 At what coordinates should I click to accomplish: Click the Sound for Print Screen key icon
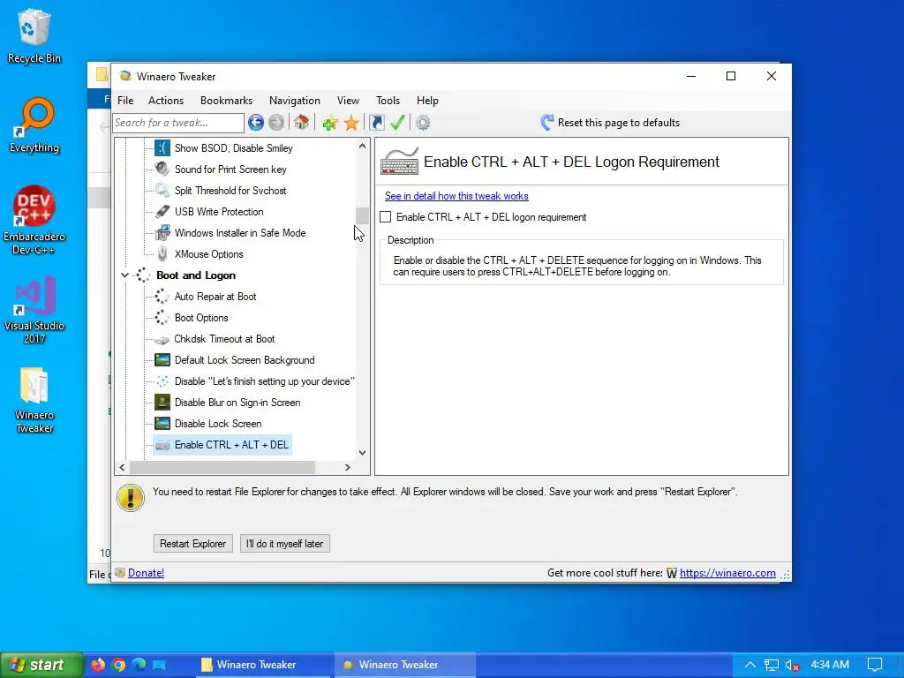click(x=162, y=169)
